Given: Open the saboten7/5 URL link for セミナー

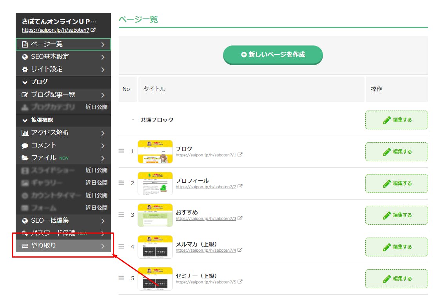Looking at the screenshot, I should click(206, 282).
